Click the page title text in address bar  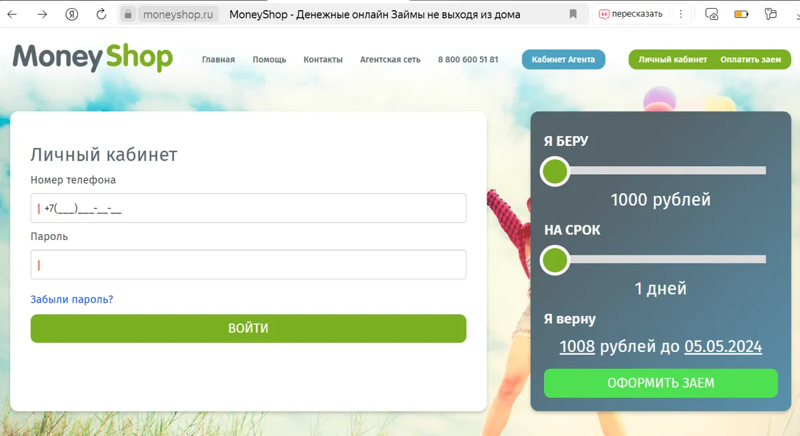tap(375, 14)
